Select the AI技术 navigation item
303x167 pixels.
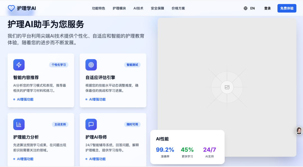(x=138, y=8)
